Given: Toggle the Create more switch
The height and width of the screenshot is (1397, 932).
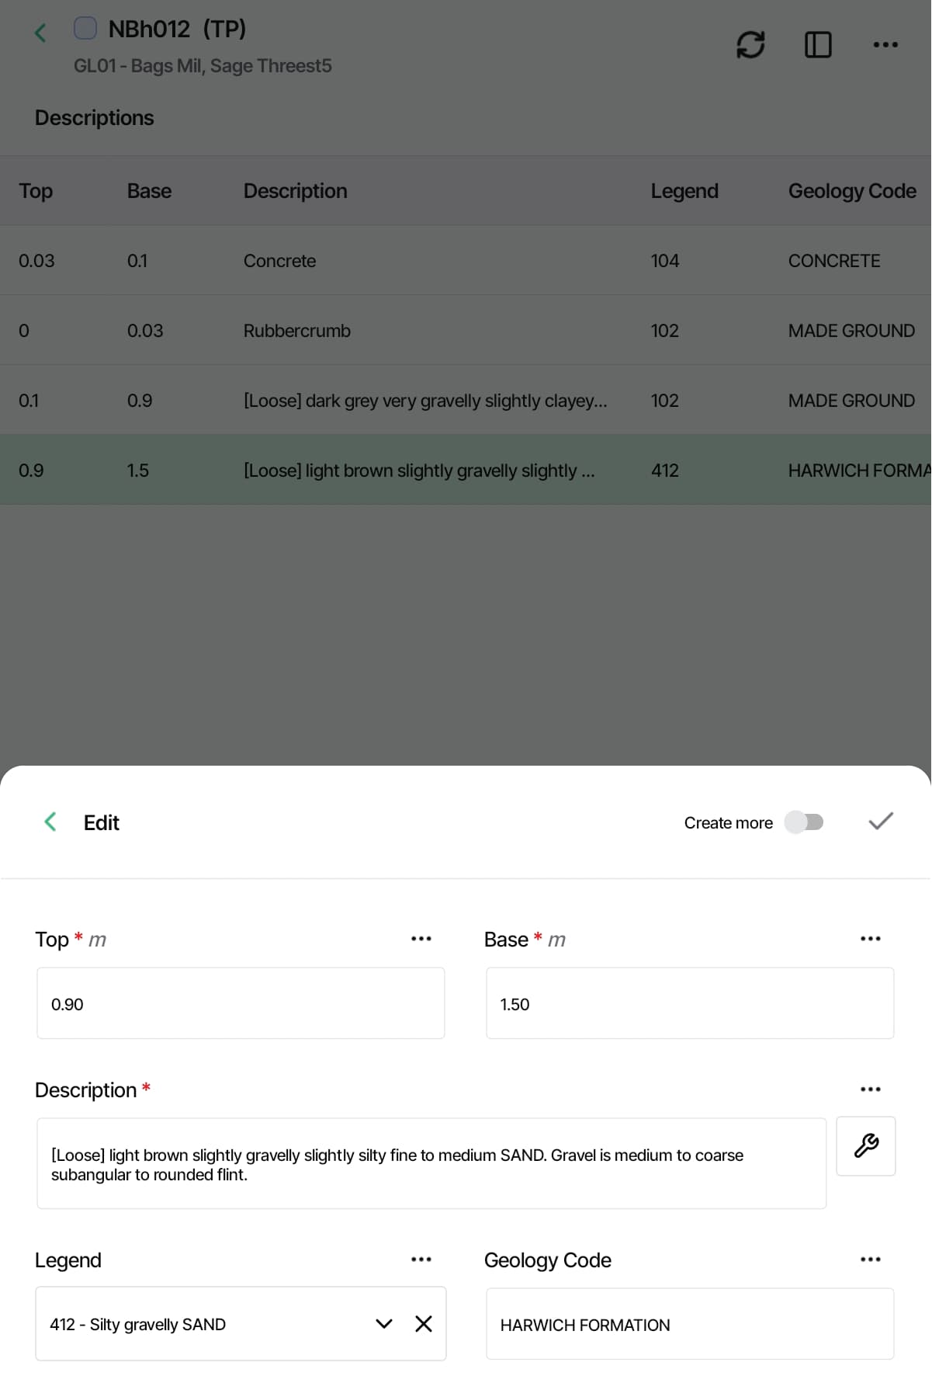Looking at the screenshot, I should click(x=804, y=822).
